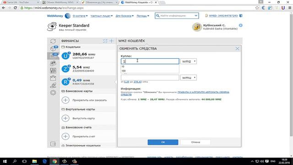The height and width of the screenshot is (165, 293).
Task: Click the Keeper Standard logo icon
Action: click(x=52, y=27)
